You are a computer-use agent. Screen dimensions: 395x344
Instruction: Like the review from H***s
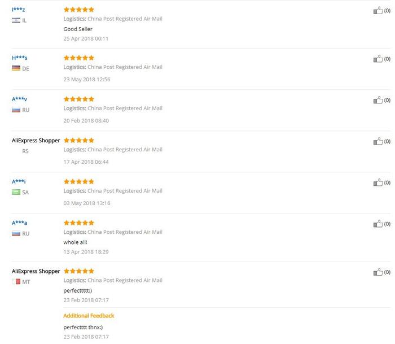[x=378, y=59]
